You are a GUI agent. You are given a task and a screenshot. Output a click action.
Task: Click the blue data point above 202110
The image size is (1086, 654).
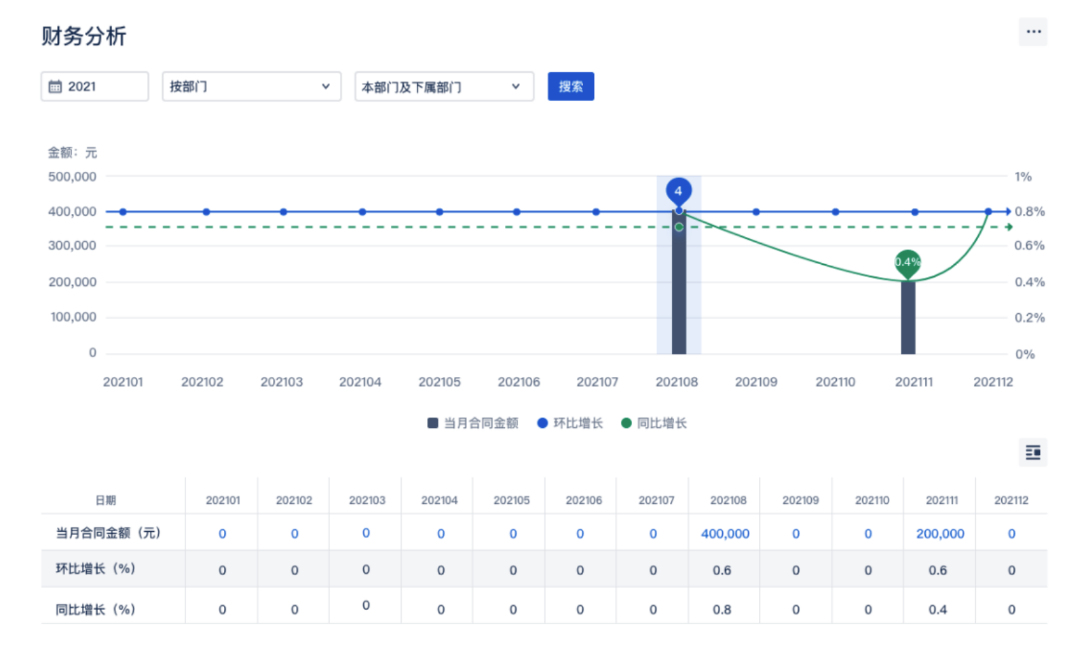tap(836, 212)
